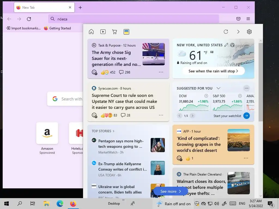Image resolution: width=279 pixels, height=209 pixels.
Task: Open volume control in system tray
Action: tap(217, 204)
